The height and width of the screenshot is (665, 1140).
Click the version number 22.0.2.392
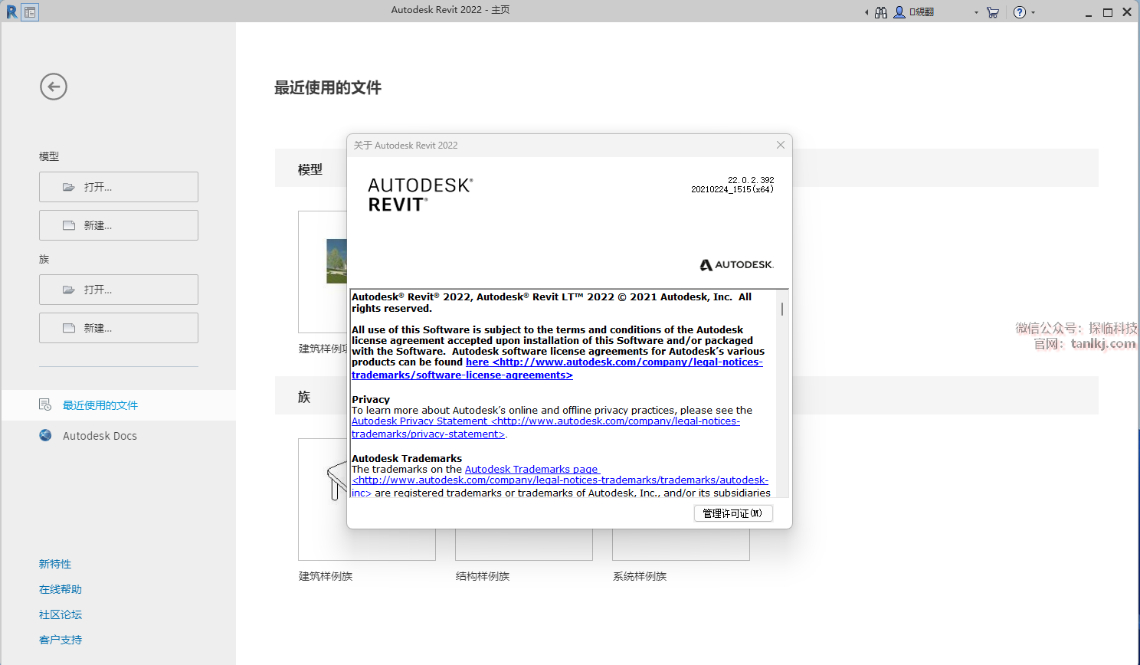(751, 180)
